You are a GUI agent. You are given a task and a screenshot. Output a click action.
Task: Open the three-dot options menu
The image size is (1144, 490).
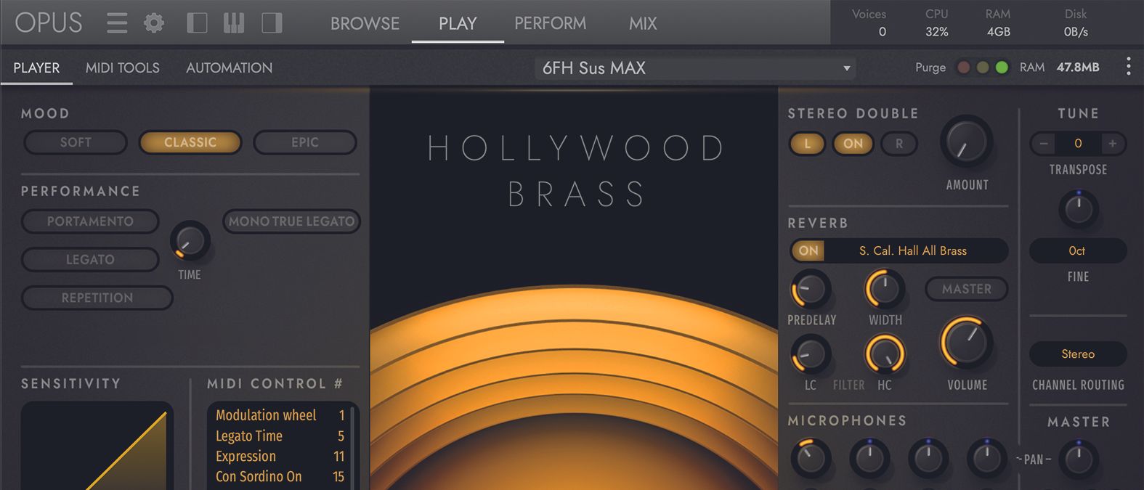pyautogui.click(x=1128, y=67)
